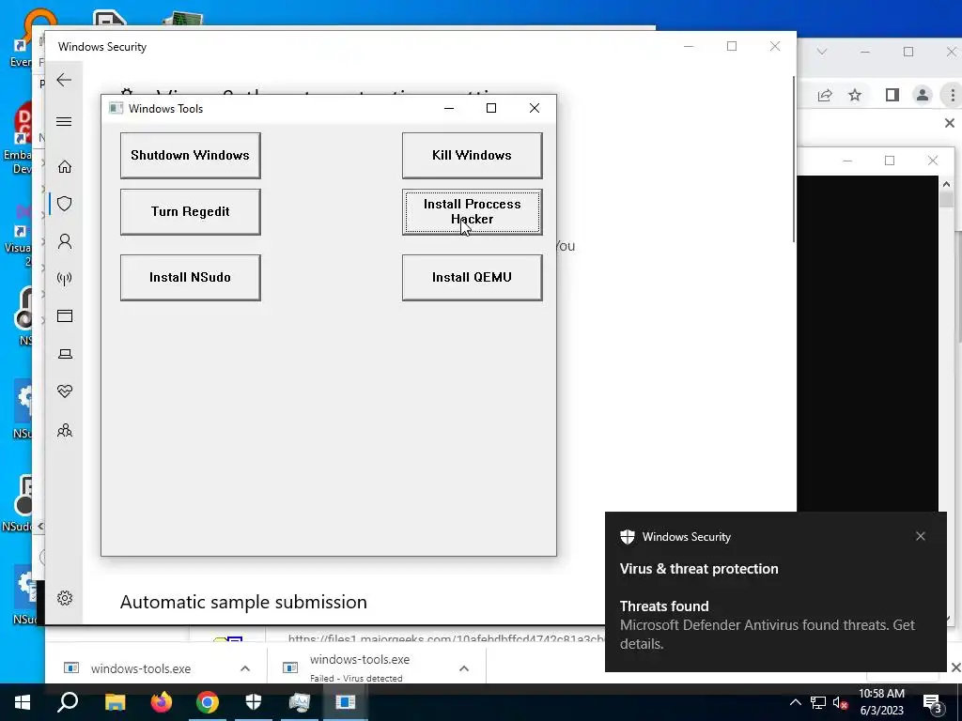The width and height of the screenshot is (962, 721).
Task: Click the Turn Regedit button
Action: pyautogui.click(x=190, y=212)
